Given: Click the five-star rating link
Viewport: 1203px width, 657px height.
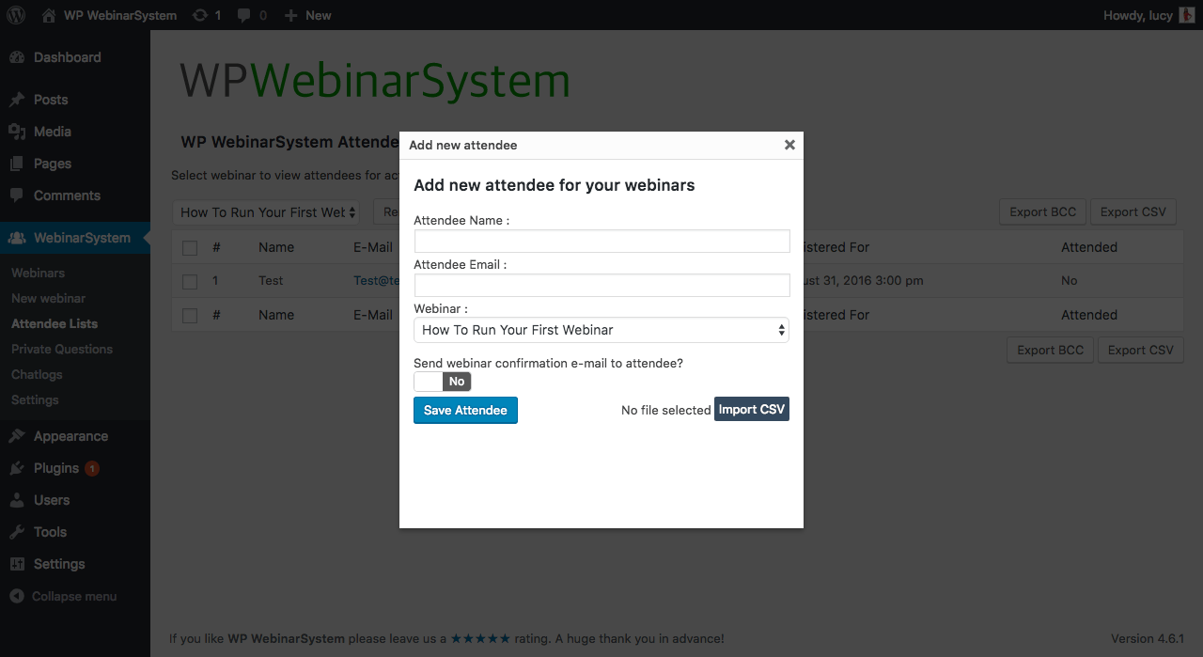Looking at the screenshot, I should tap(481, 638).
